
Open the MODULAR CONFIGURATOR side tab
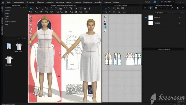pos(2,26)
